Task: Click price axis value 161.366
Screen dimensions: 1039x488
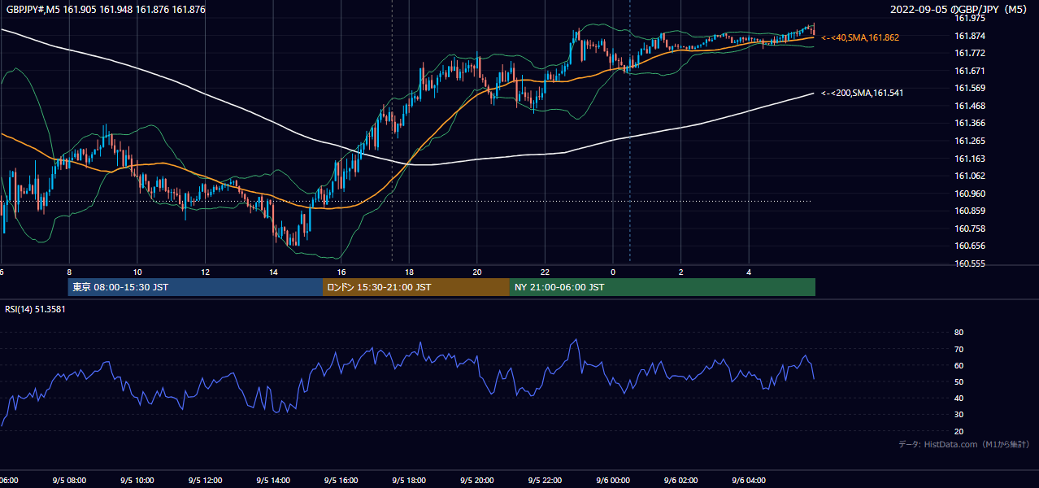Action: click(x=970, y=123)
